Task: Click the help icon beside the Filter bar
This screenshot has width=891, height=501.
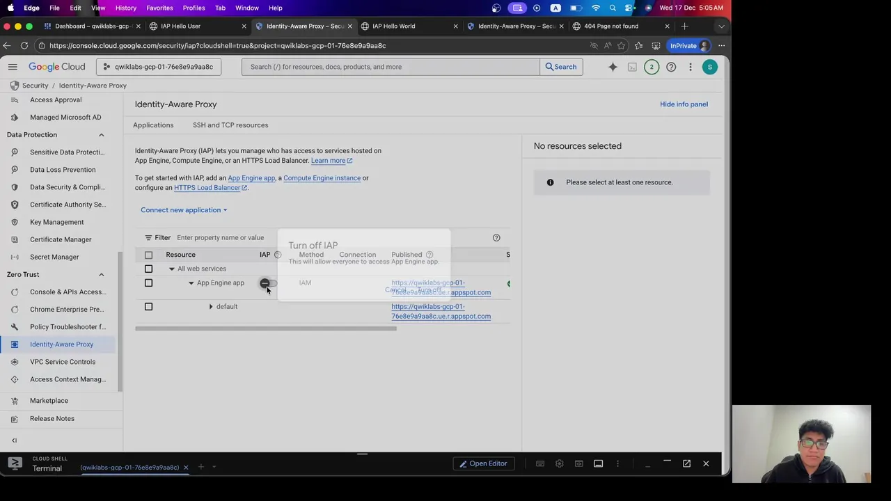Action: pyautogui.click(x=496, y=237)
